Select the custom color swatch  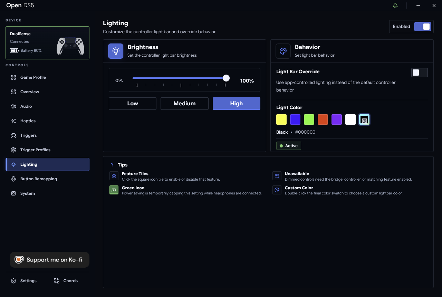[x=364, y=119]
